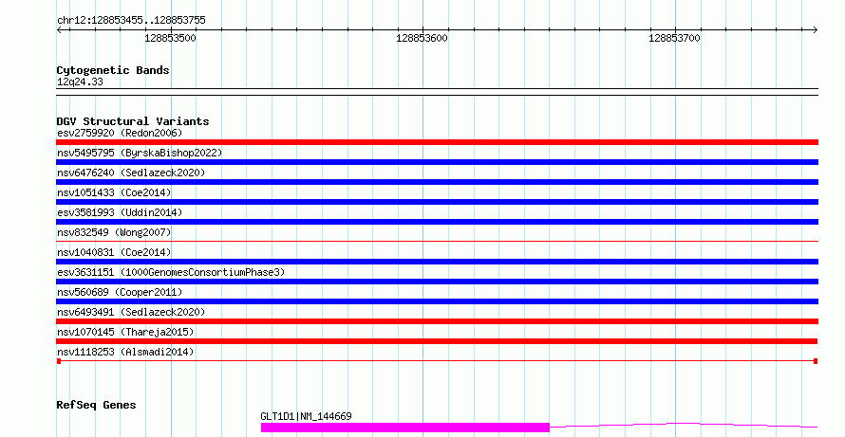Click the RefSeq Genes track title
Image resolution: width=845 pixels, height=437 pixels.
[x=96, y=405]
